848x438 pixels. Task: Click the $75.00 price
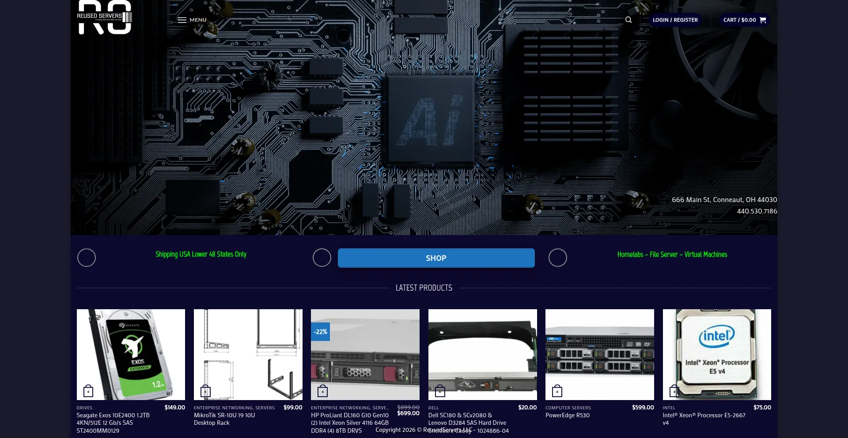[x=762, y=408]
